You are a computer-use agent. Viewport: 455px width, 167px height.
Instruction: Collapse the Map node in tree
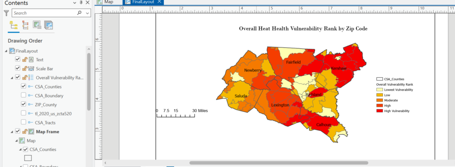(x=16, y=141)
